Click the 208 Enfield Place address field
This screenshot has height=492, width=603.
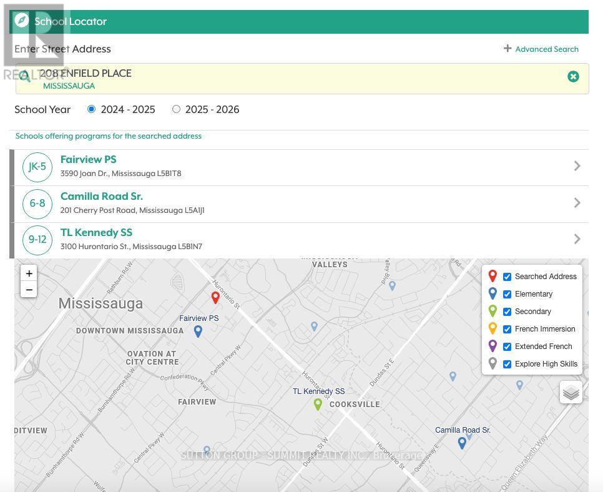tap(302, 79)
